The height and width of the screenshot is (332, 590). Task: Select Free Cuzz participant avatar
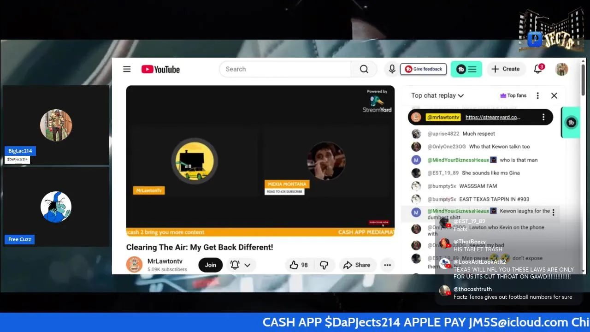(x=56, y=207)
